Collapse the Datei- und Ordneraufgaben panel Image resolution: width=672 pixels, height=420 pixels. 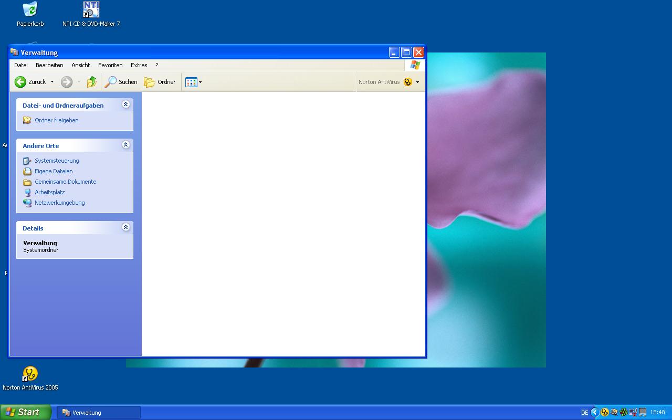pyautogui.click(x=125, y=104)
